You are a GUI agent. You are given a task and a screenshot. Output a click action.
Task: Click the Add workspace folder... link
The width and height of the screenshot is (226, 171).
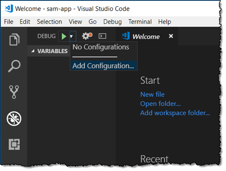point(175,113)
